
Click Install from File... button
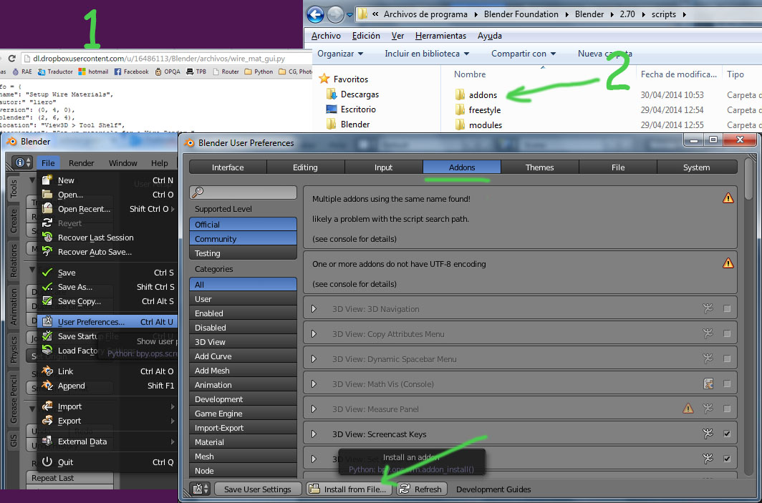[350, 489]
